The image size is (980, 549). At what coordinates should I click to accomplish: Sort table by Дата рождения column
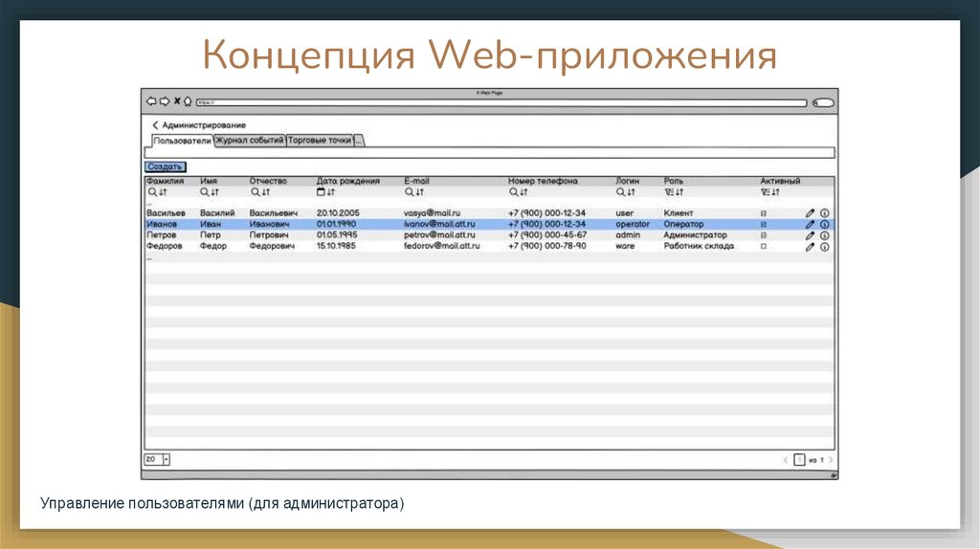[331, 192]
